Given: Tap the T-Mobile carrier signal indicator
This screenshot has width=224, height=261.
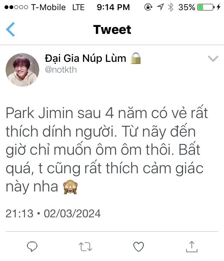Looking at the screenshot, I should [35, 7].
